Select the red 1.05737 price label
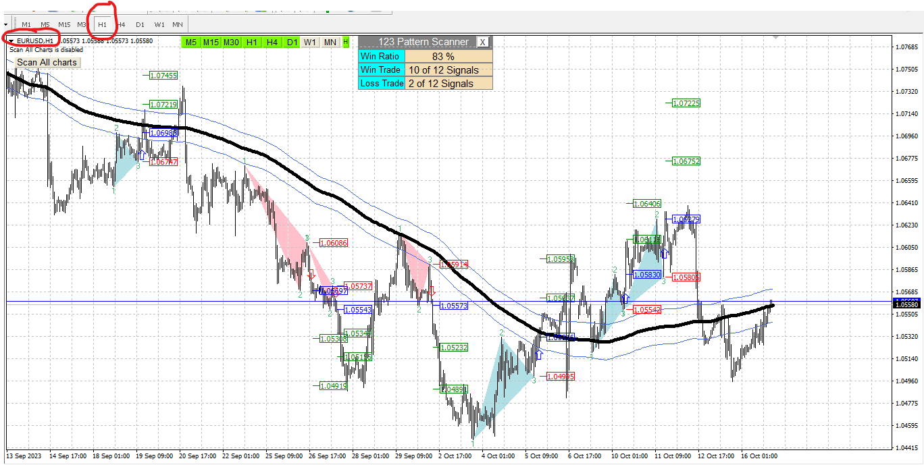This screenshot has width=924, height=465. click(x=358, y=286)
